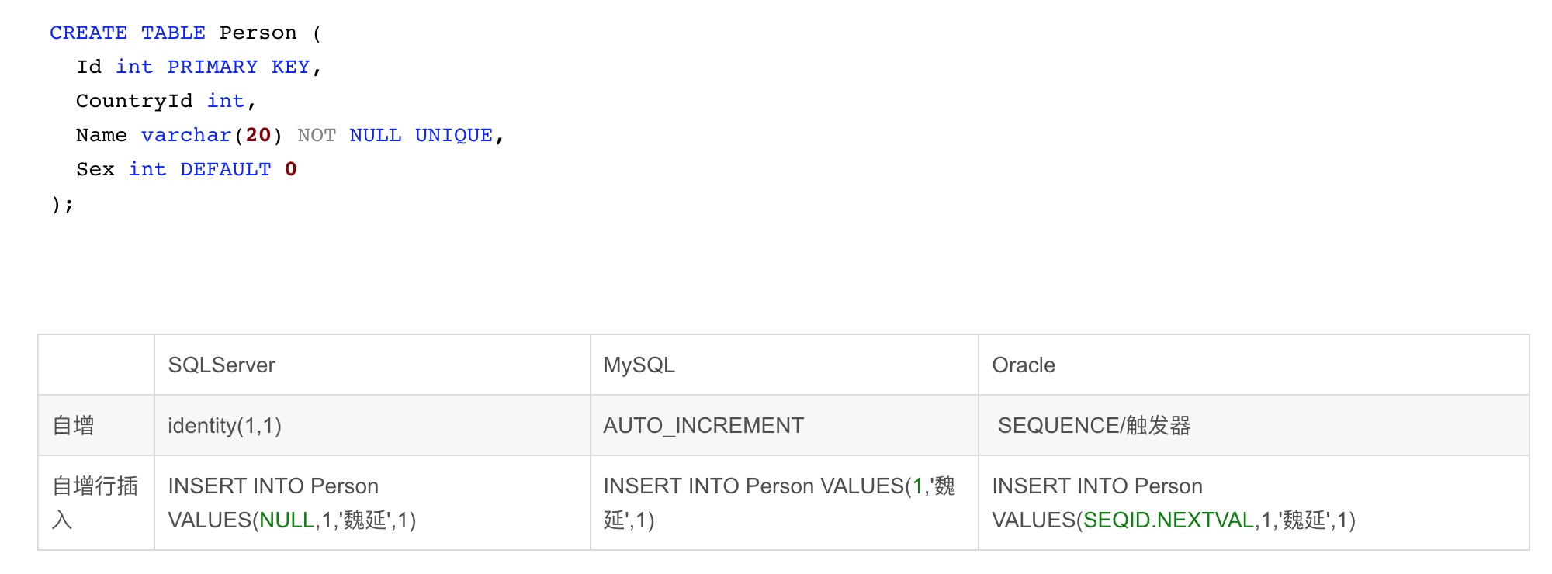
Task: Click the CountryId column name
Action: click(x=134, y=102)
